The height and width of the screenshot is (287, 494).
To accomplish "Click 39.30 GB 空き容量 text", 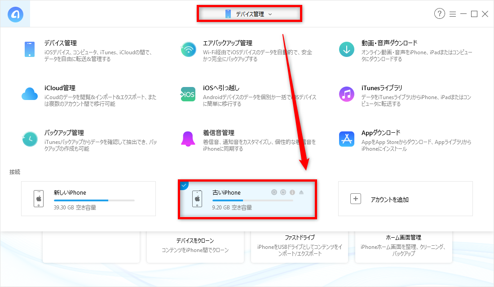I will [75, 207].
